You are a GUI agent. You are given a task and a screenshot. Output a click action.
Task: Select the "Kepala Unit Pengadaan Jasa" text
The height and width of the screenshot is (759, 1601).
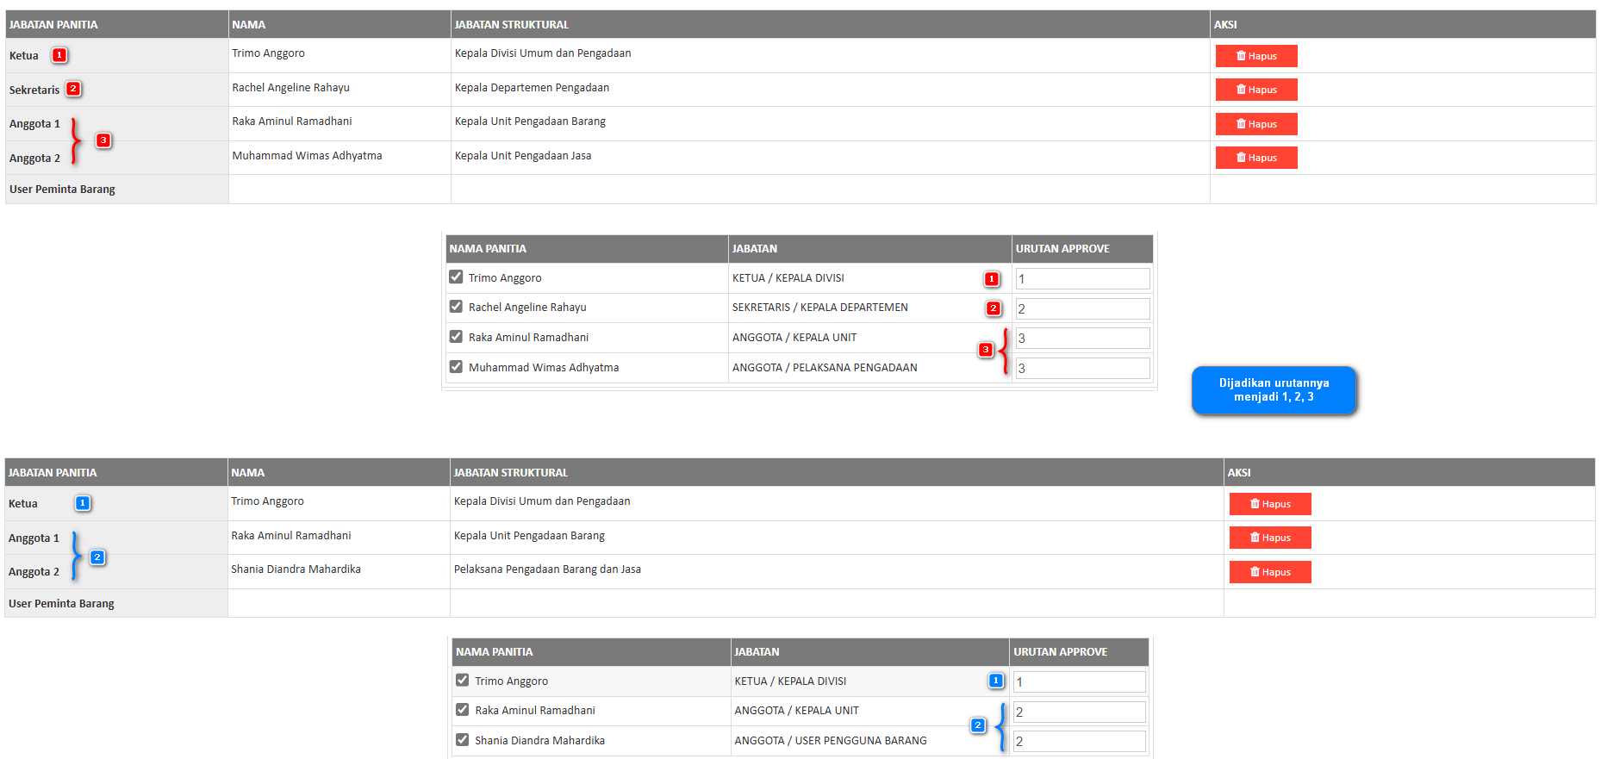click(x=523, y=156)
